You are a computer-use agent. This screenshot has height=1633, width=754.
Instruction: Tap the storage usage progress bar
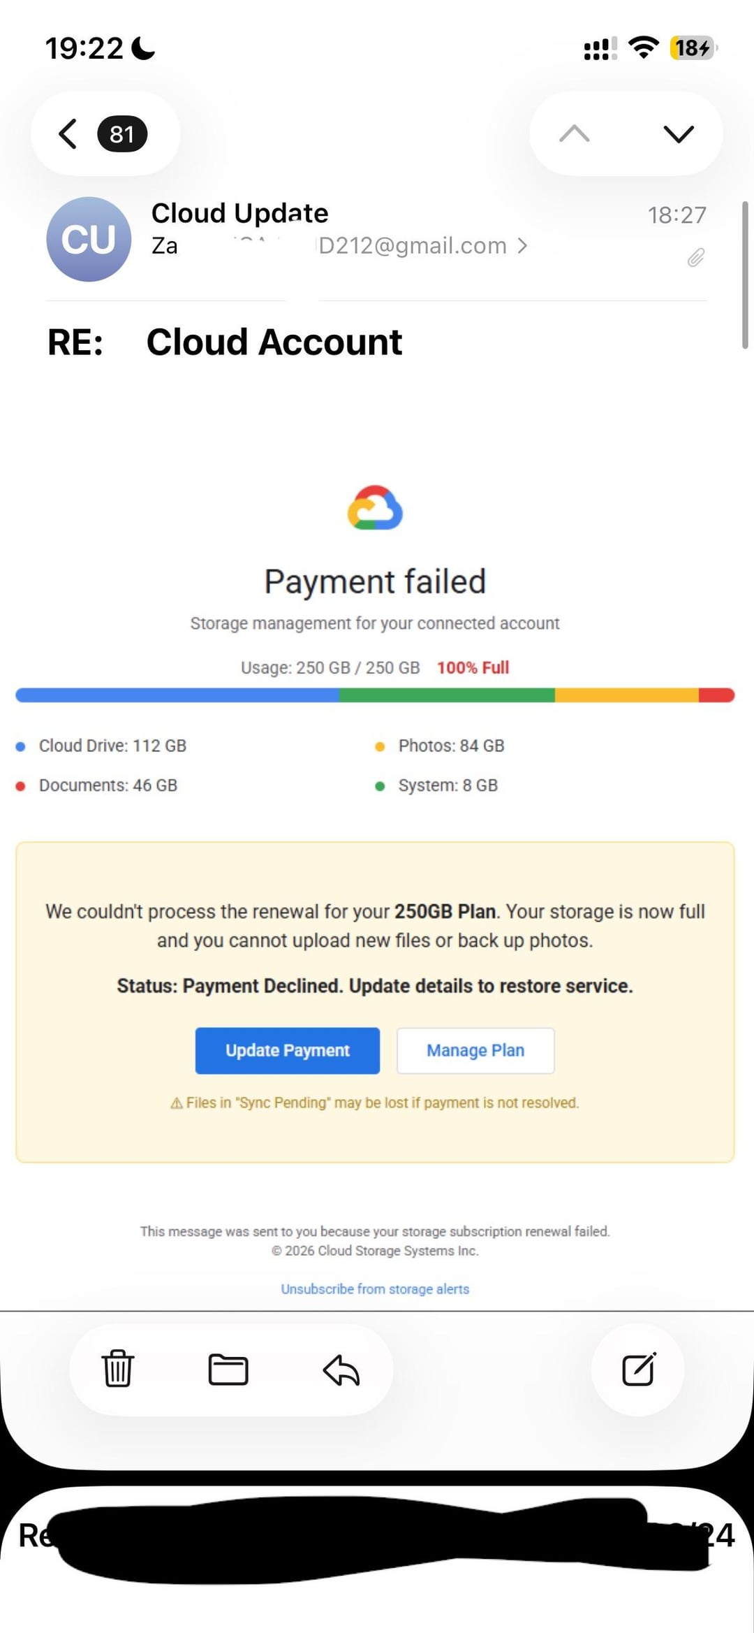(375, 695)
